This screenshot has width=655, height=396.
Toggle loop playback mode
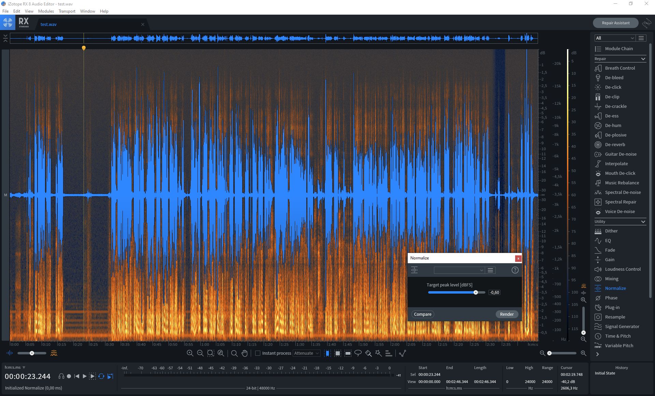pyautogui.click(x=101, y=376)
